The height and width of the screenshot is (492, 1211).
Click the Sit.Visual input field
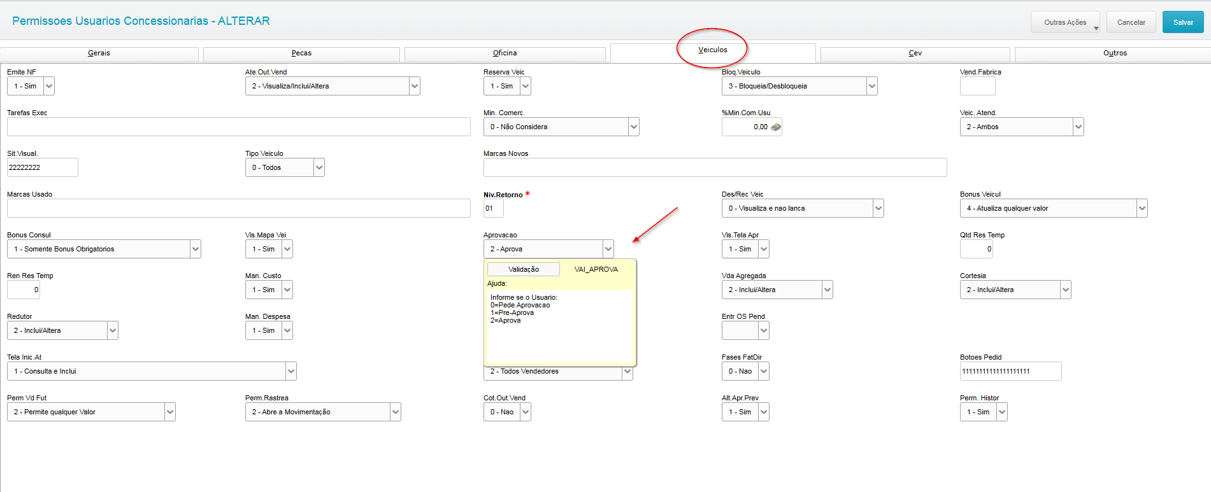tap(42, 167)
